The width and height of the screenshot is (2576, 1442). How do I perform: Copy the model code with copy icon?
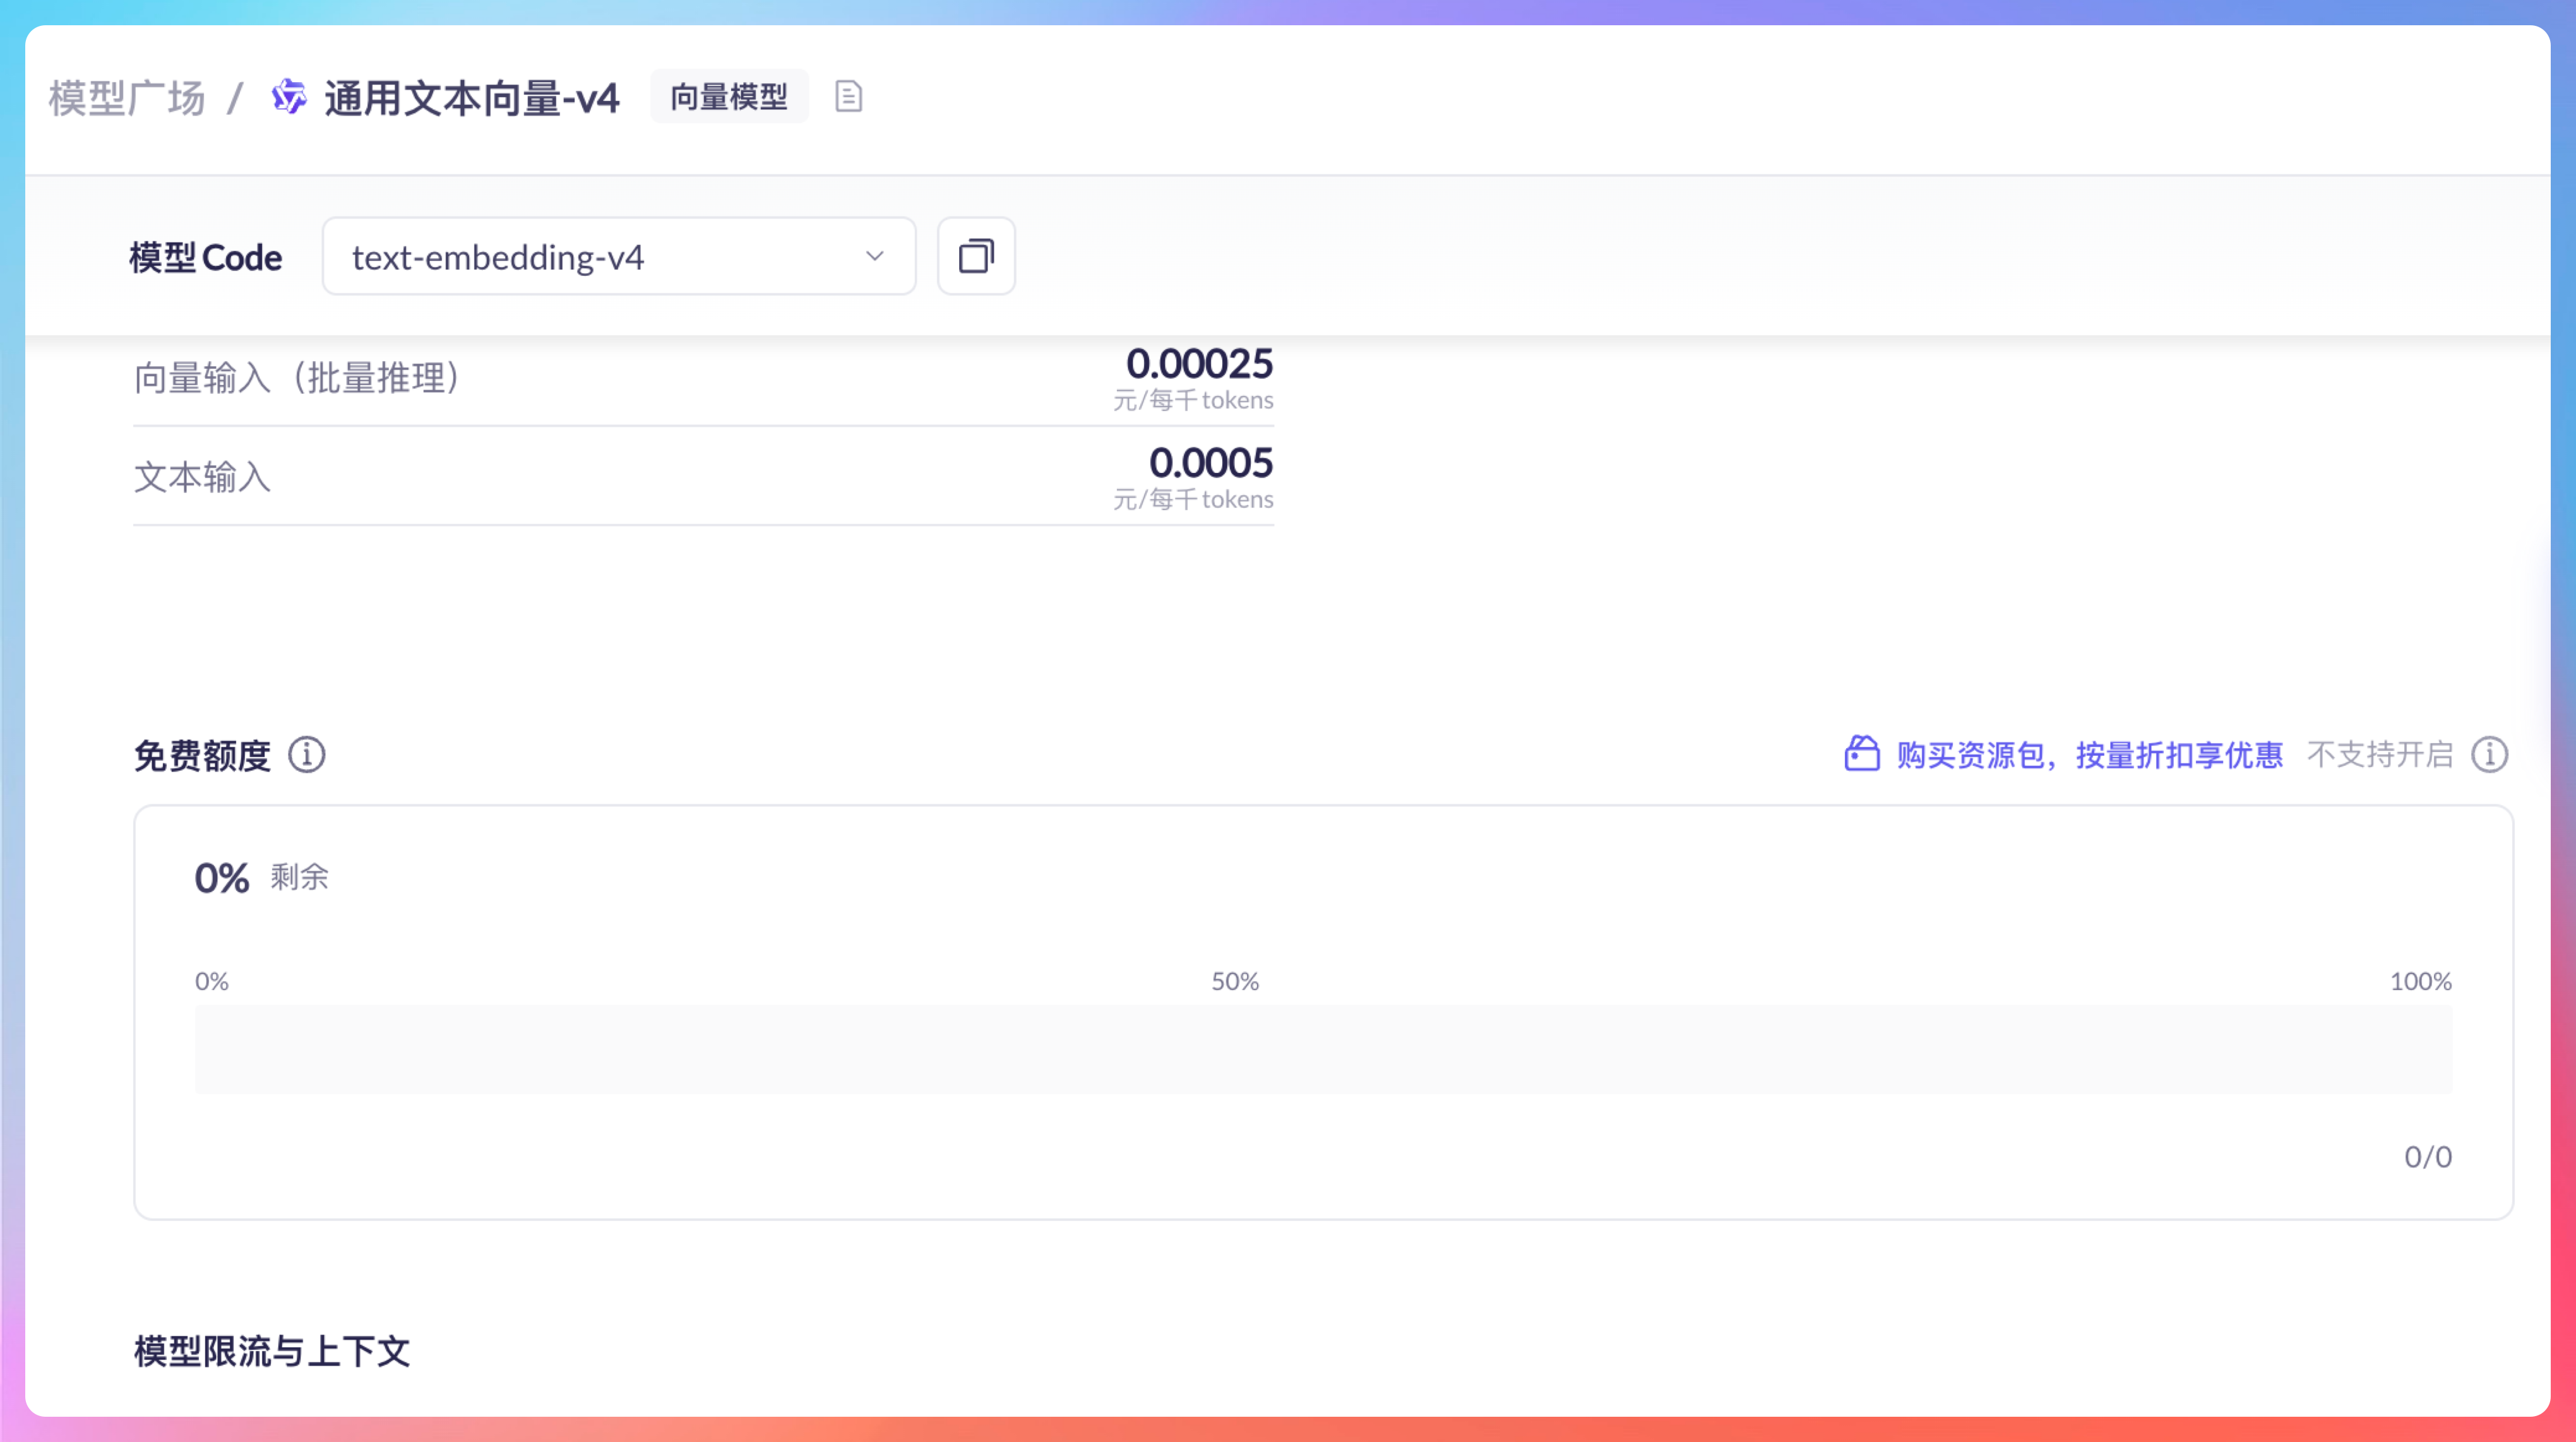[976, 257]
